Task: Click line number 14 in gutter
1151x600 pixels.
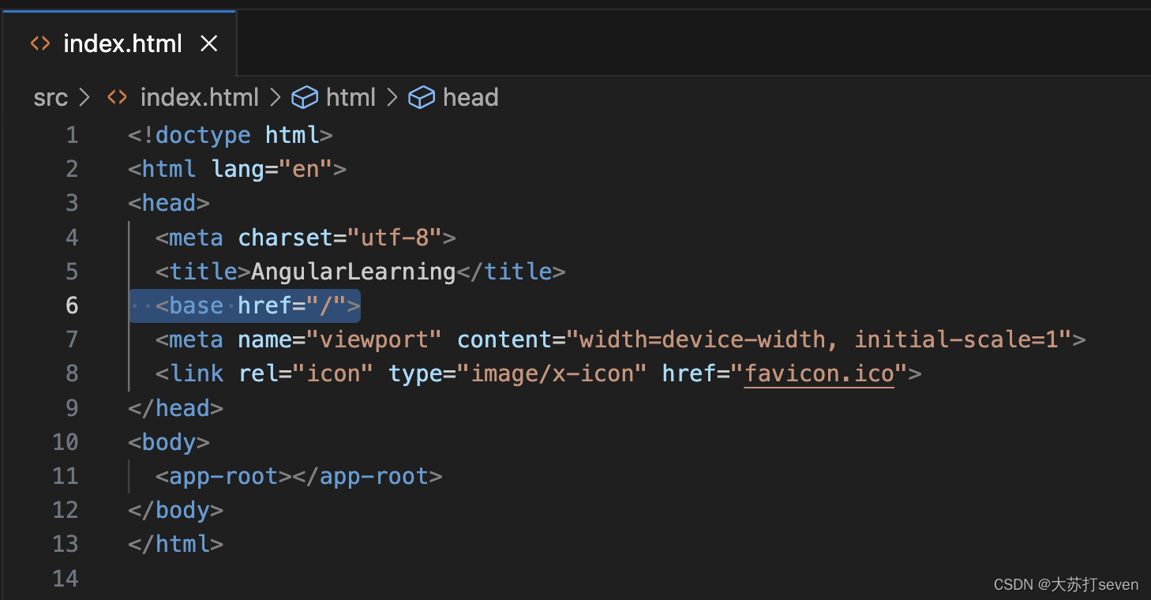Action: (66, 579)
